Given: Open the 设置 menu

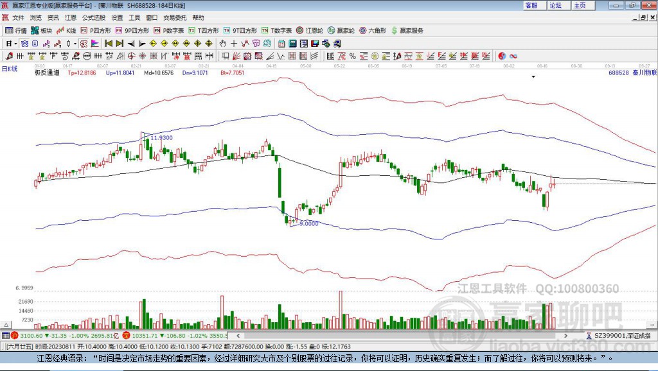Looking at the screenshot, I should pyautogui.click(x=117, y=17).
